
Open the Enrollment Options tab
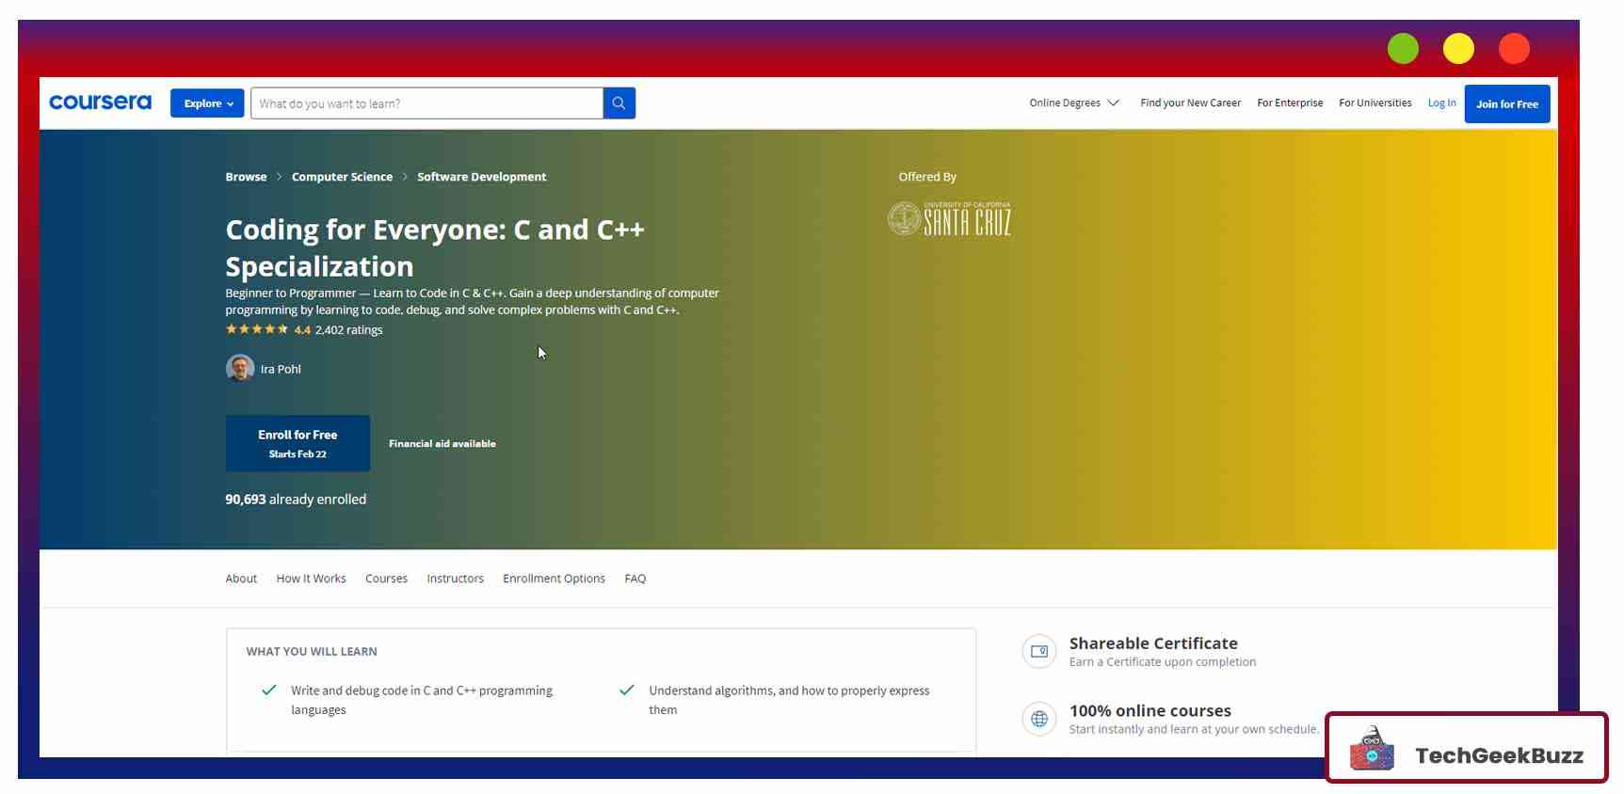coord(554,579)
